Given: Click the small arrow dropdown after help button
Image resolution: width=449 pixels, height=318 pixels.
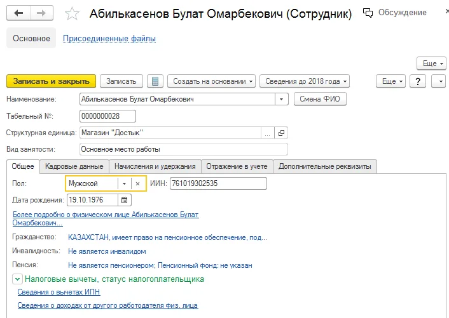Looking at the screenshot, I should (438, 81).
